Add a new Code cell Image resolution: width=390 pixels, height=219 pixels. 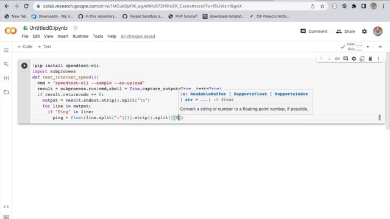click(x=25, y=47)
